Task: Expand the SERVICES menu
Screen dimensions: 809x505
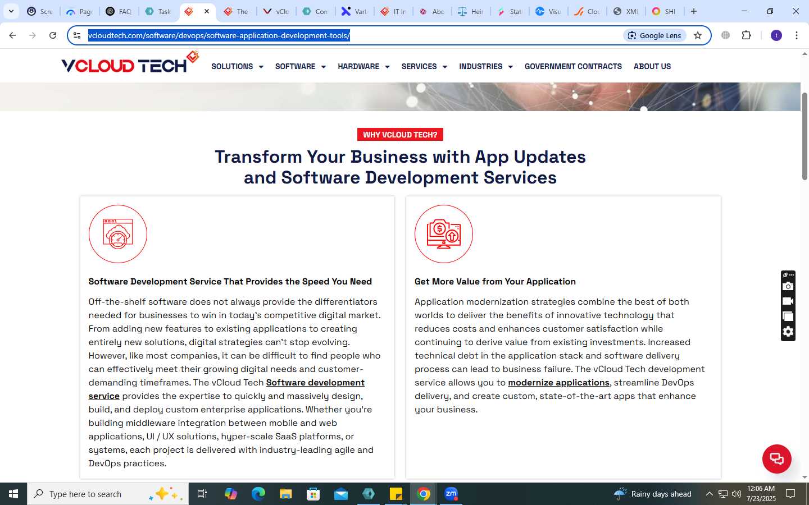Action: [x=424, y=66]
